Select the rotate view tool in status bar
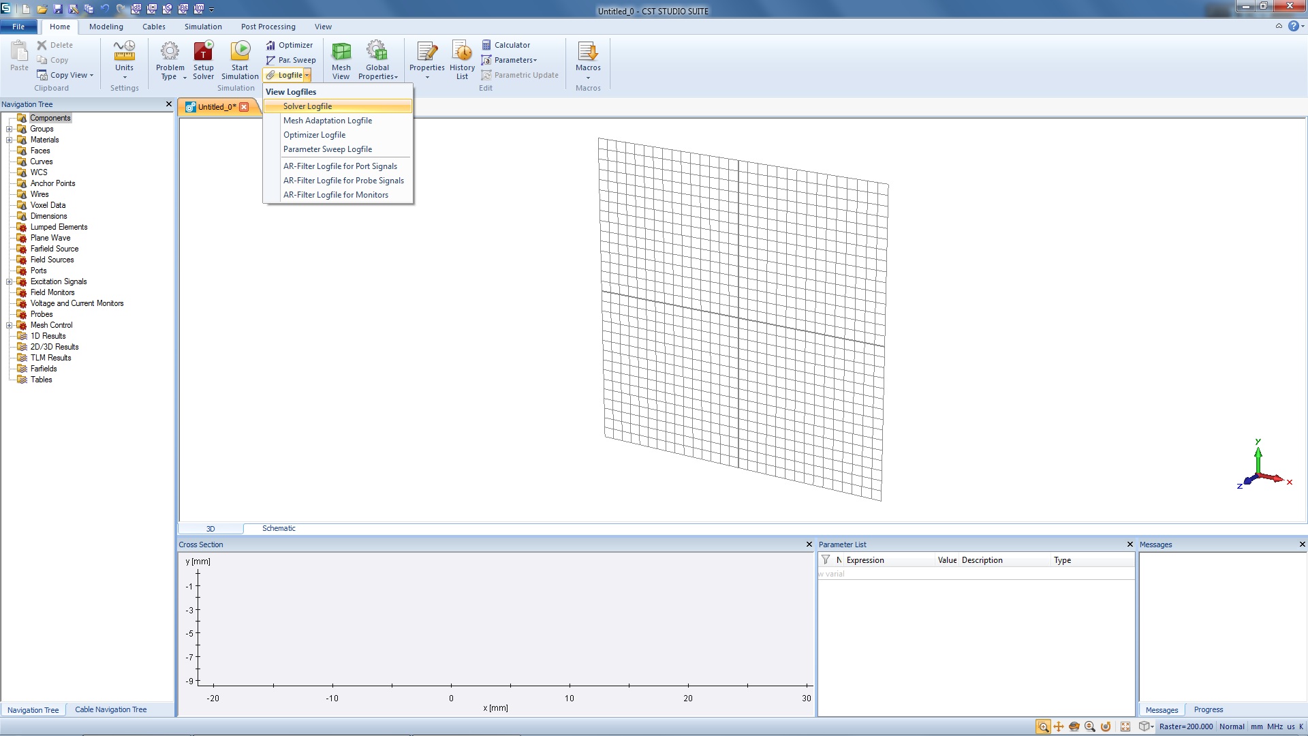 pos(1074,726)
